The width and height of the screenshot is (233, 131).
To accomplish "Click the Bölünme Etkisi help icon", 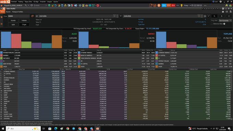I will [x=224, y=24].
